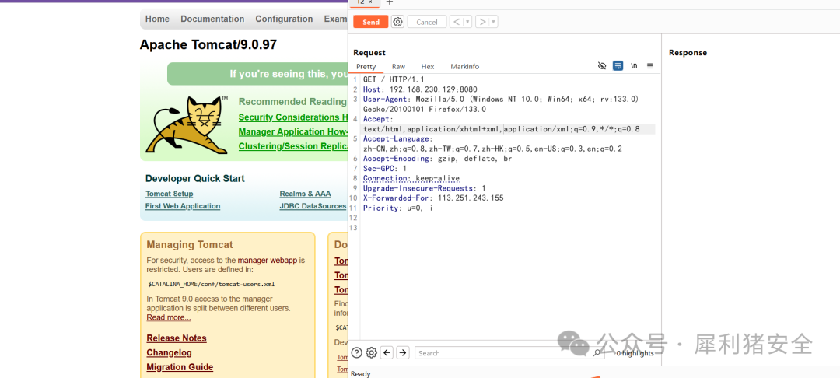Click the Apache Tomcat/9.0.97 heading
The width and height of the screenshot is (840, 378).
pos(208,45)
